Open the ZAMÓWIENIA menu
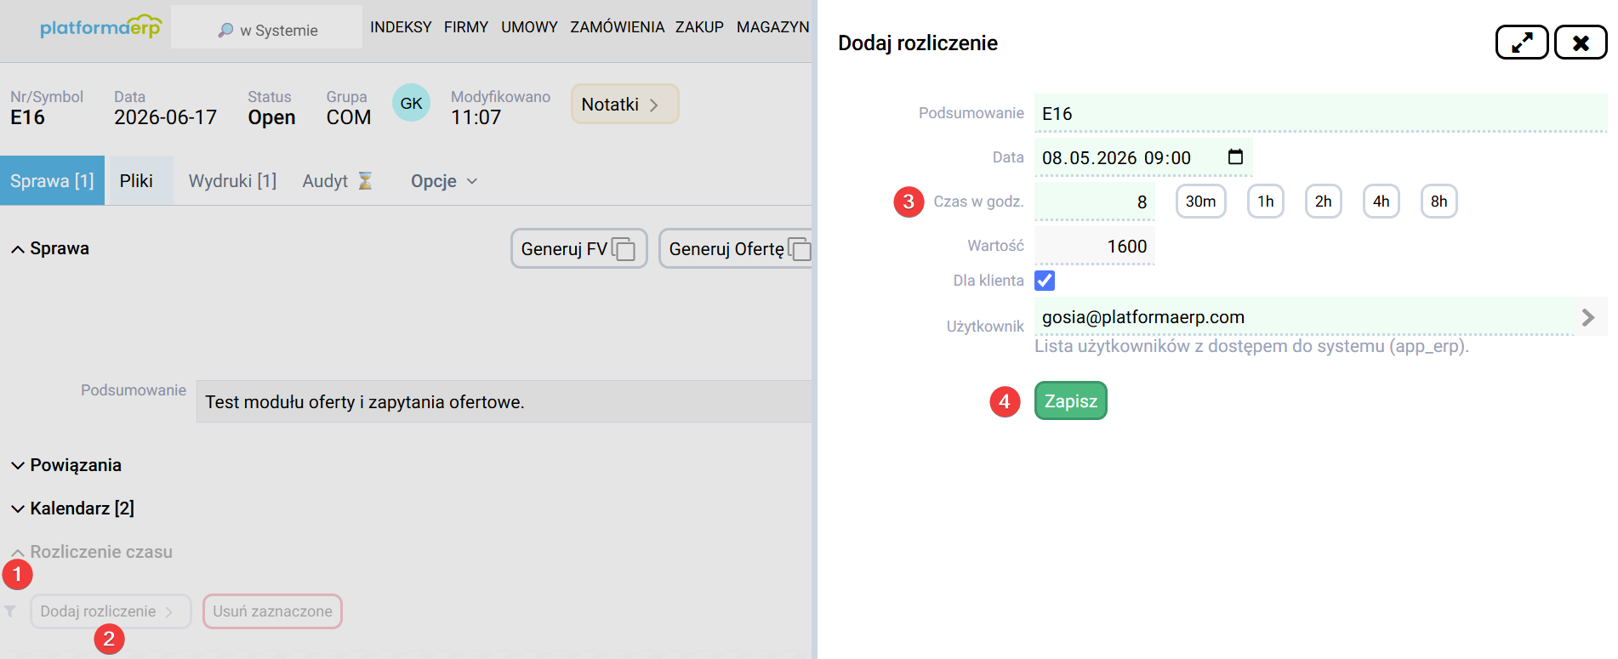The width and height of the screenshot is (1618, 659). pyautogui.click(x=617, y=27)
